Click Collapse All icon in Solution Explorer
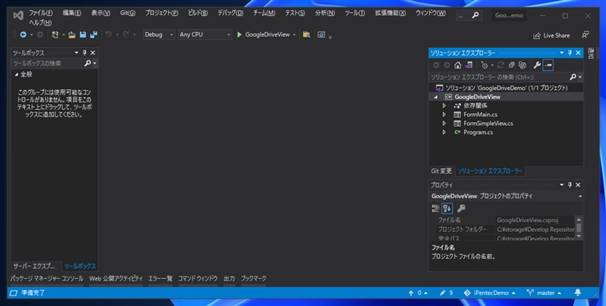 click(511, 65)
